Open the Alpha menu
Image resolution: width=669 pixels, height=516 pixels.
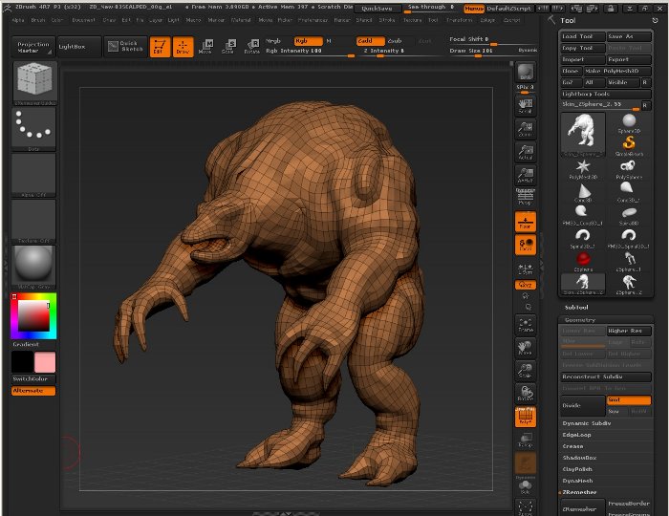[19, 19]
